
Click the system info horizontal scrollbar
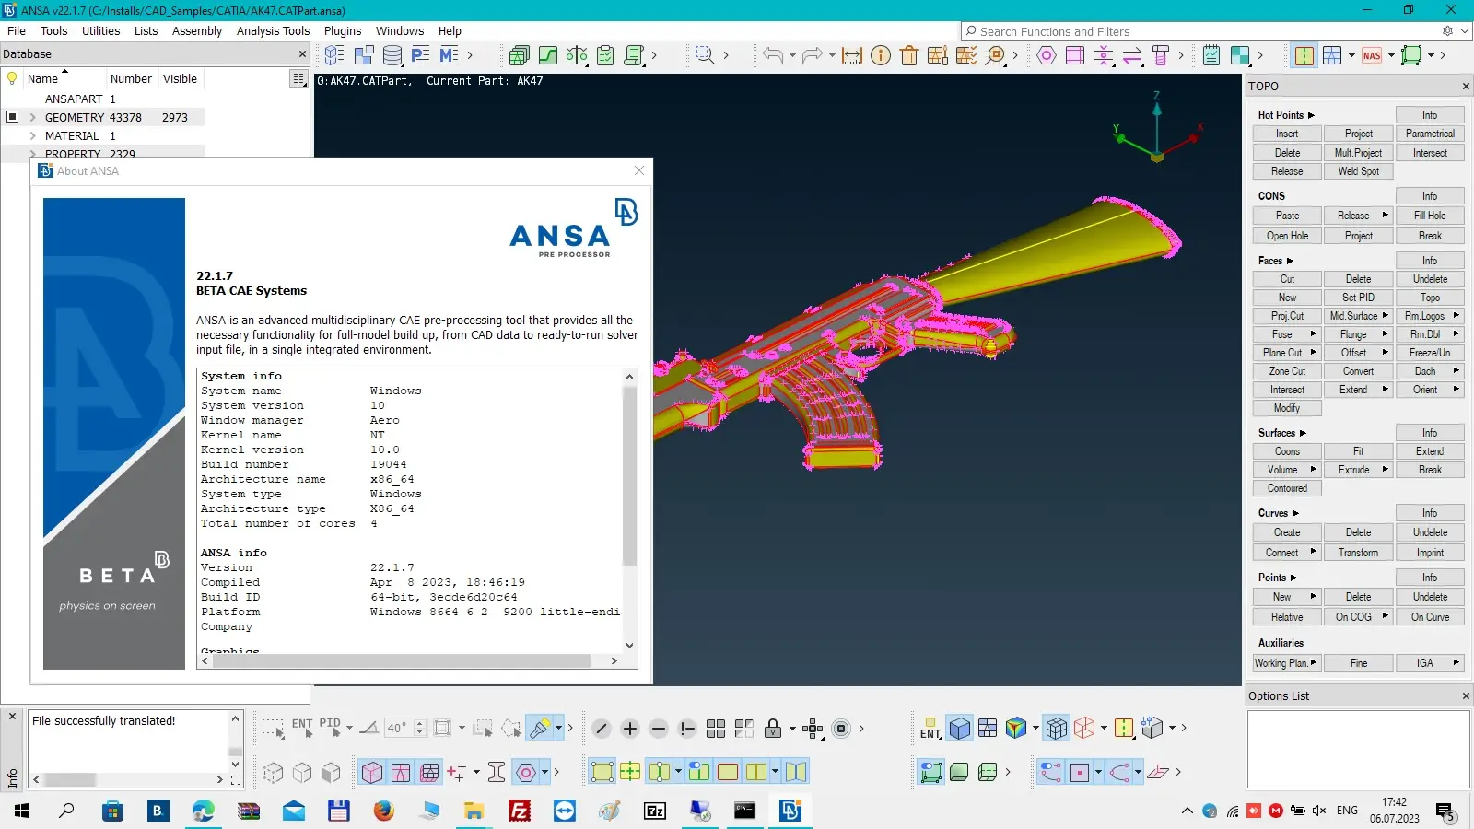pyautogui.click(x=400, y=660)
